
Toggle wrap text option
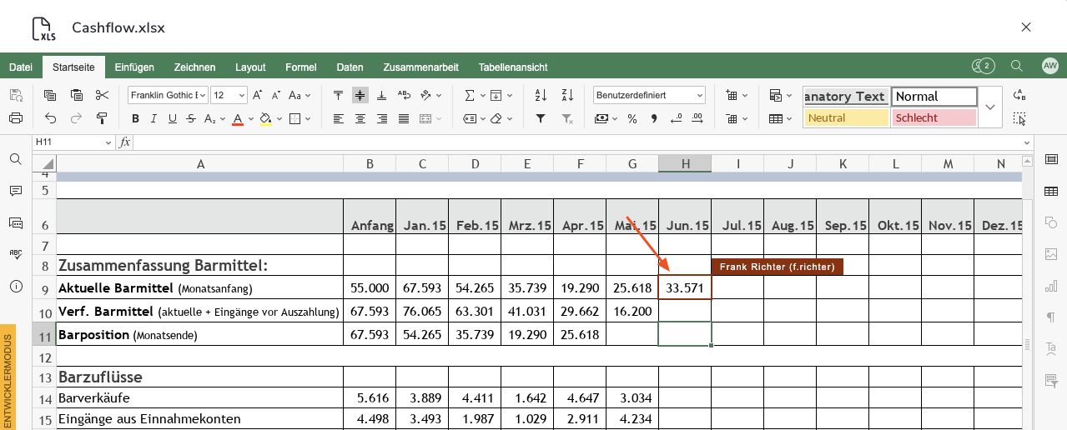click(x=404, y=95)
